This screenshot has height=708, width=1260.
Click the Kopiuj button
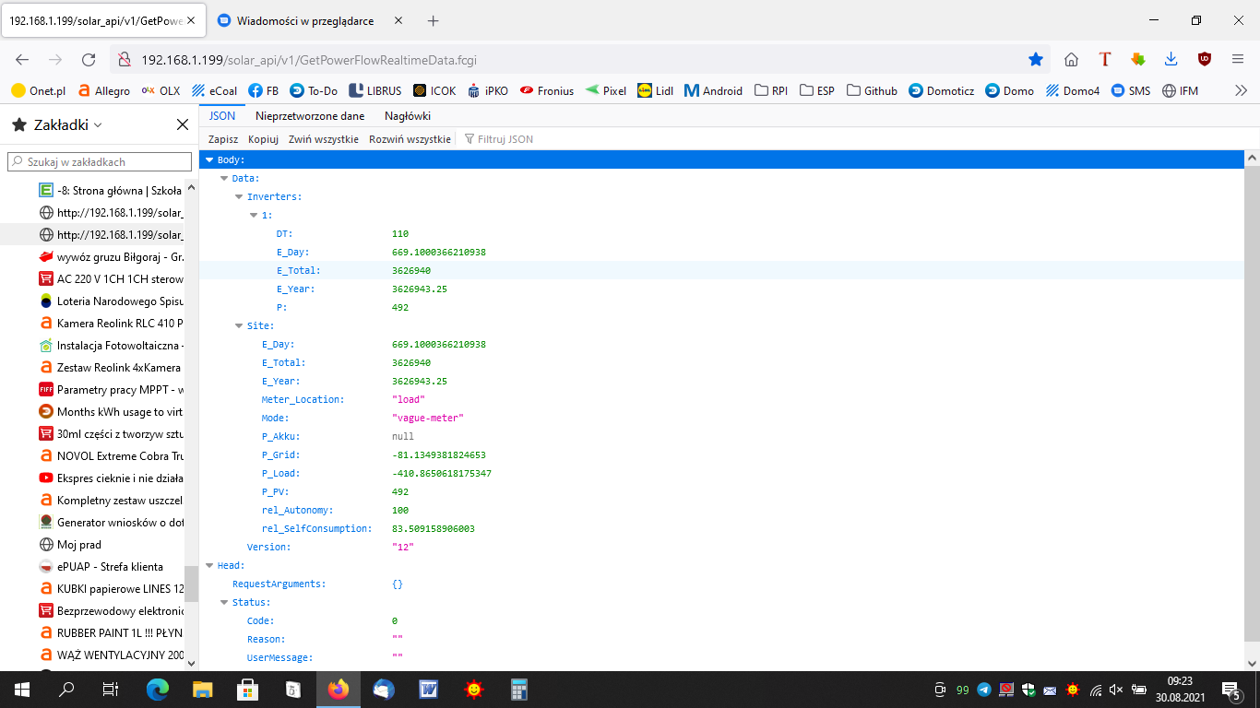pyautogui.click(x=263, y=139)
